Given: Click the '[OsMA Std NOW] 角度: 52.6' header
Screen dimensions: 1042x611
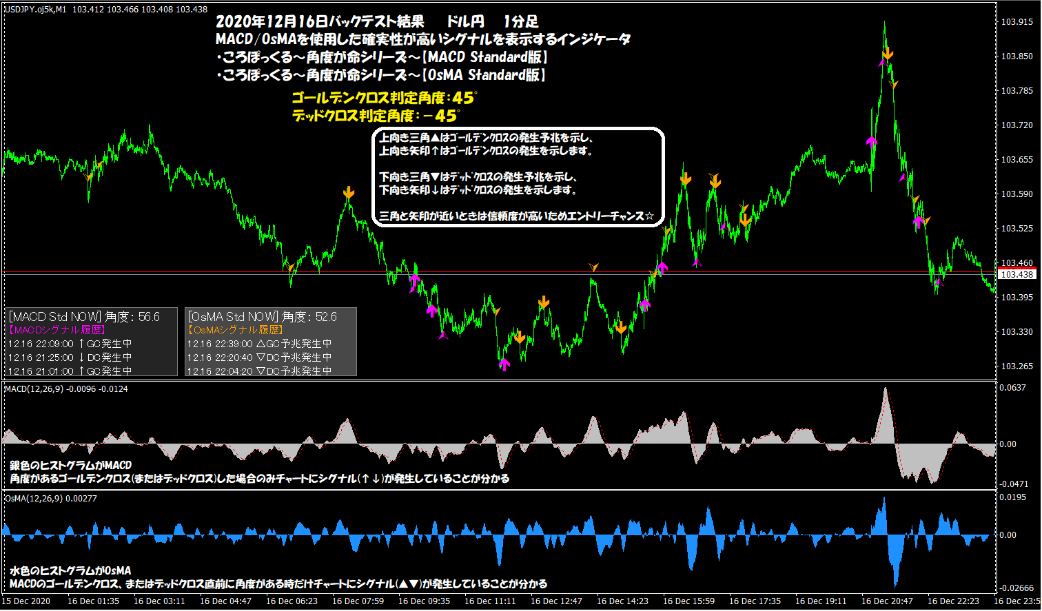Looking at the screenshot, I should pyautogui.click(x=263, y=317).
